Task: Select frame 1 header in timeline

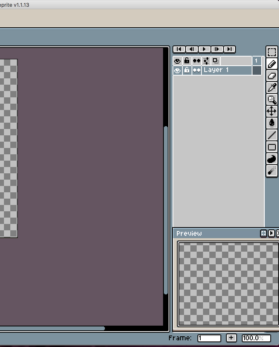Action: tap(256, 61)
